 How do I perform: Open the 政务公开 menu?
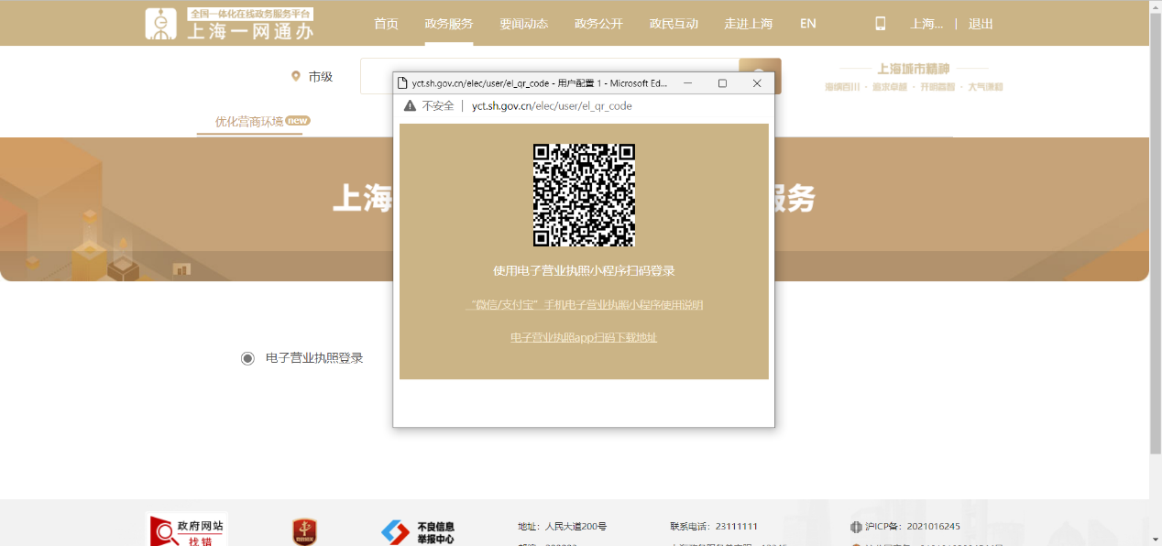598,24
